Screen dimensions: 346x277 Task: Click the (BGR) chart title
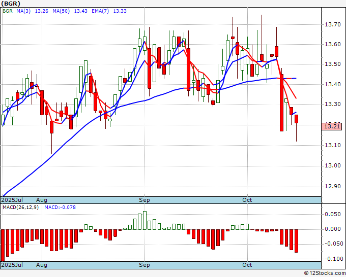click(x=11, y=4)
